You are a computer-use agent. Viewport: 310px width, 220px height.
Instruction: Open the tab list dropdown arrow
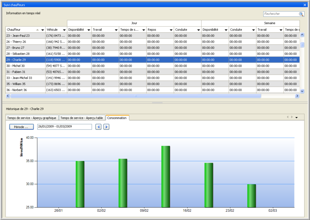coord(296,117)
